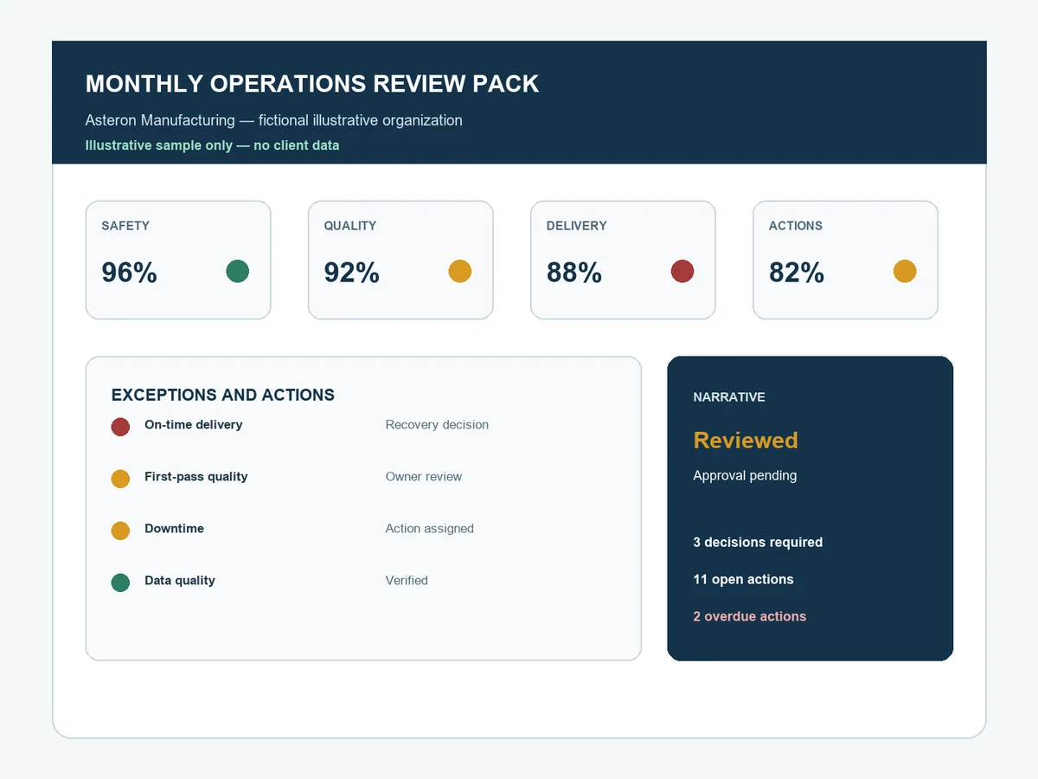Click the SAFETY card label
Viewport: 1038px width, 779px height.
[x=125, y=226]
